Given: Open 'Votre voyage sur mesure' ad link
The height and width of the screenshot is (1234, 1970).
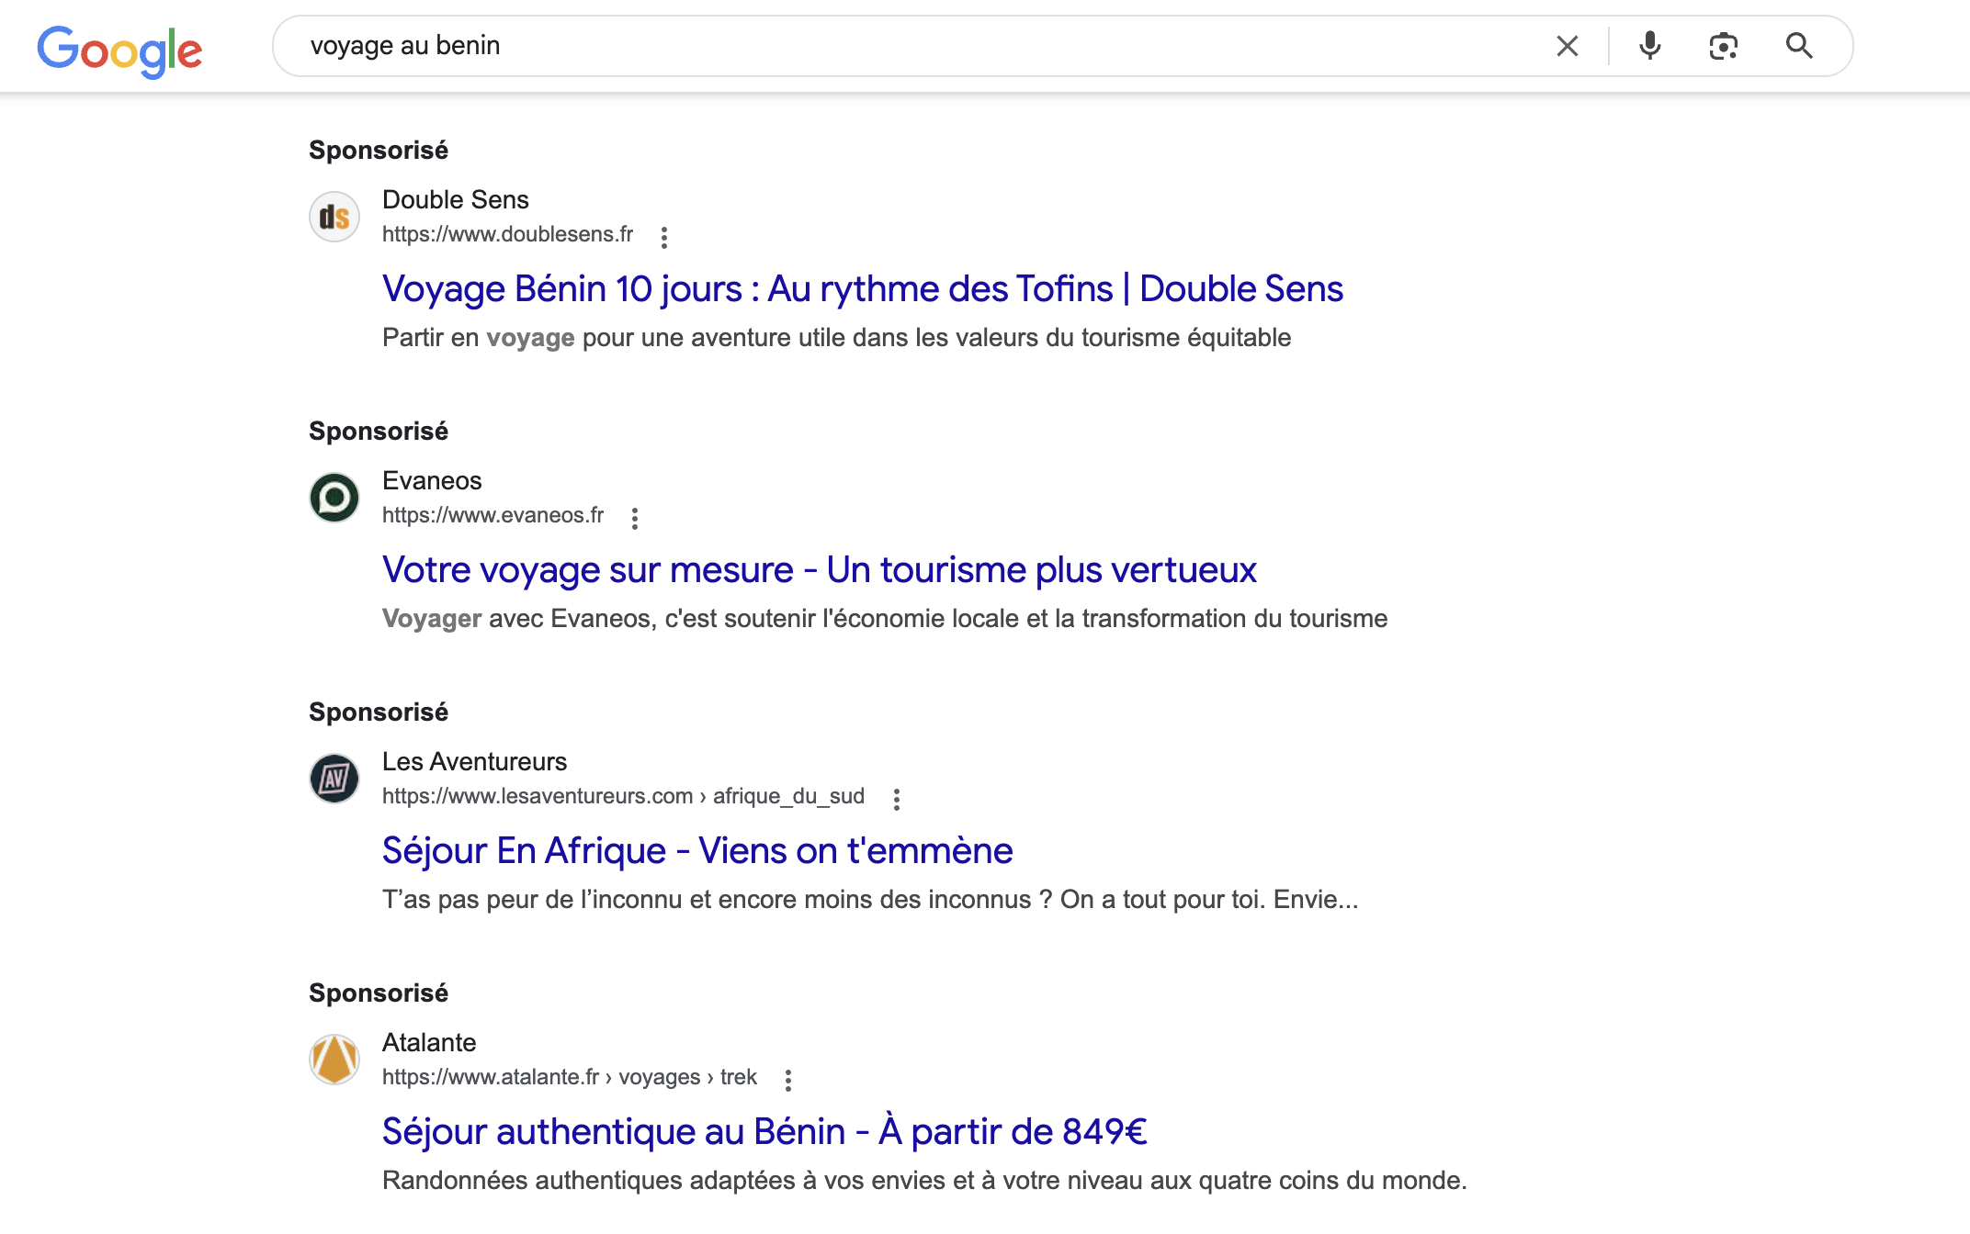Looking at the screenshot, I should tap(820, 569).
